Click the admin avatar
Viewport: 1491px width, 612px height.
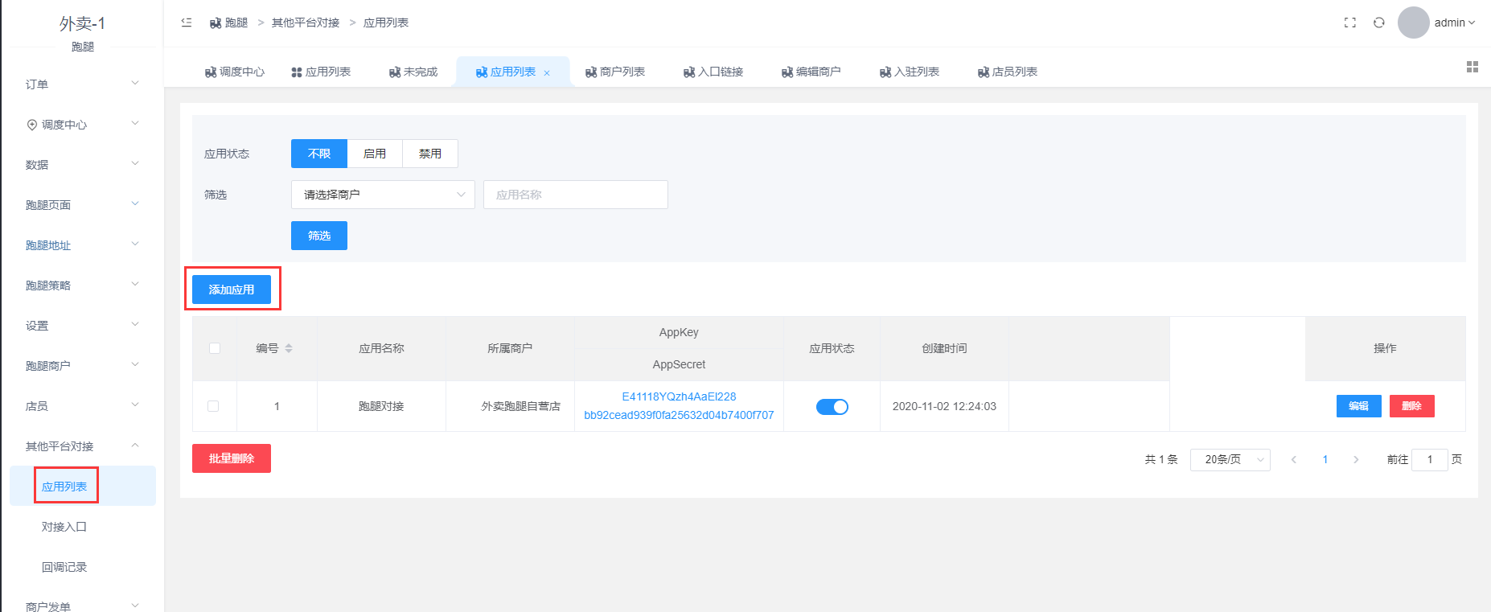[x=1414, y=23]
